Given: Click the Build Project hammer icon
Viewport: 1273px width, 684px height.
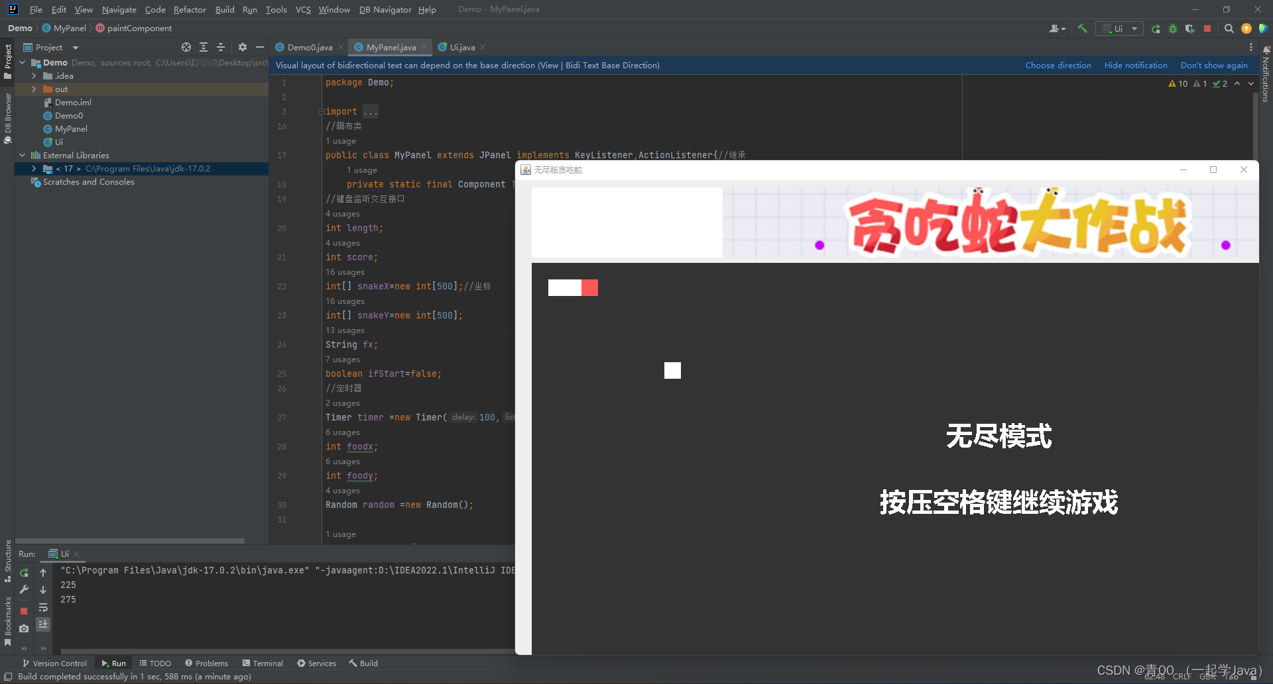Looking at the screenshot, I should coord(1082,28).
